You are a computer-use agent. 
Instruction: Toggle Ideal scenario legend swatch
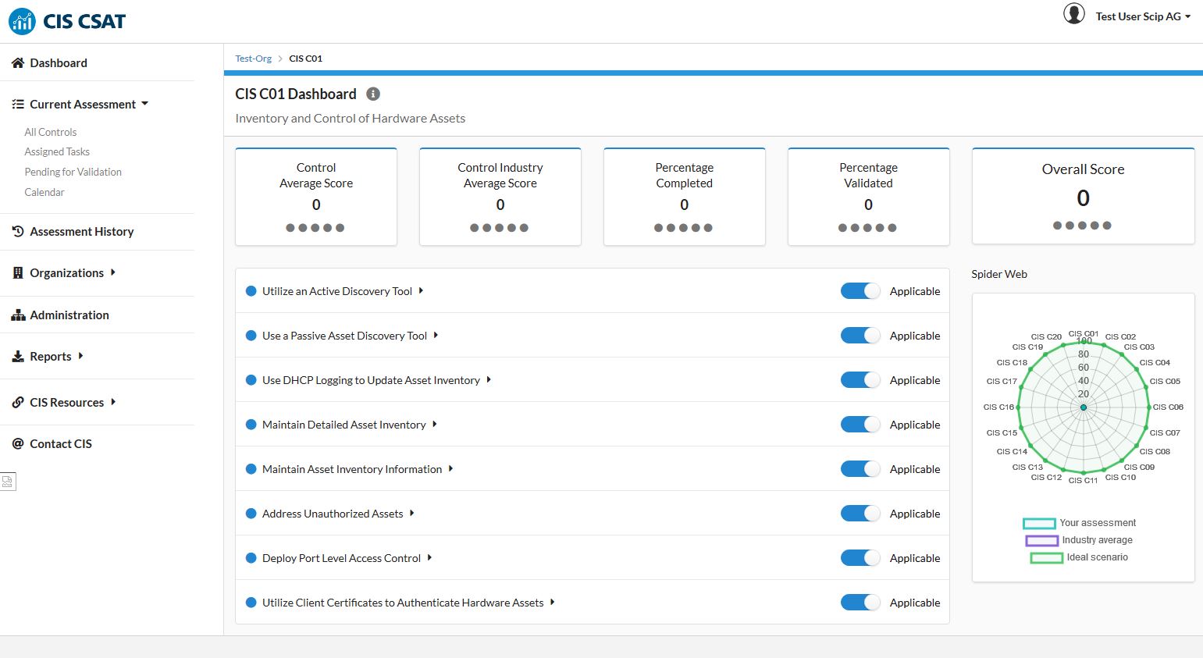point(1046,557)
